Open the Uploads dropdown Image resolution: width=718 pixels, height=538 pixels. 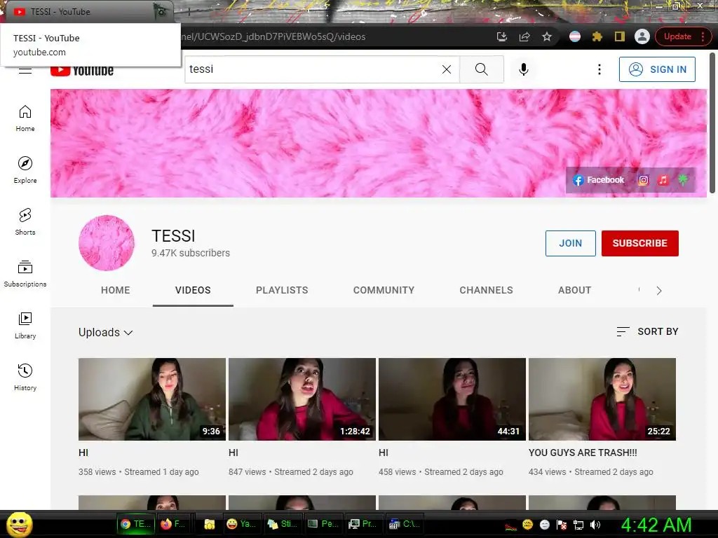click(105, 332)
